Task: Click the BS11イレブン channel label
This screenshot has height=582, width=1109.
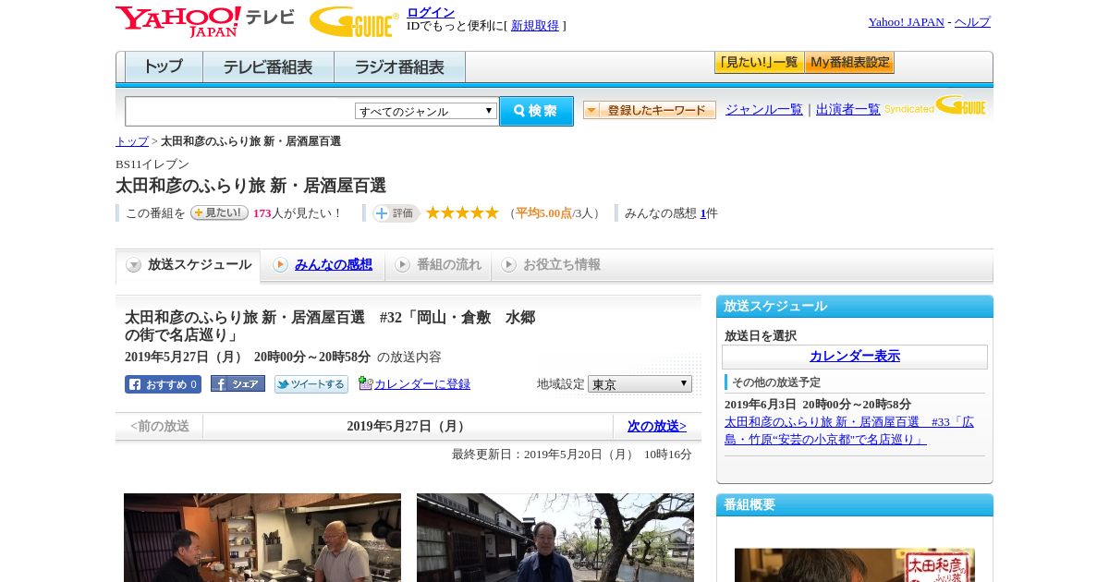Action: click(x=152, y=164)
